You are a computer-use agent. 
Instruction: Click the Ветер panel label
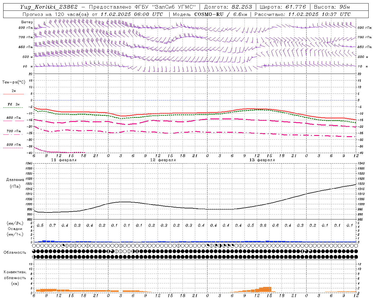coord(27,22)
